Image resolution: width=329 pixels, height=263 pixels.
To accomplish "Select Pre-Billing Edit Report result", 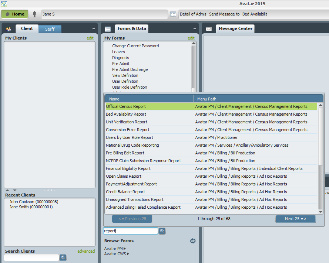I will coord(211,153).
